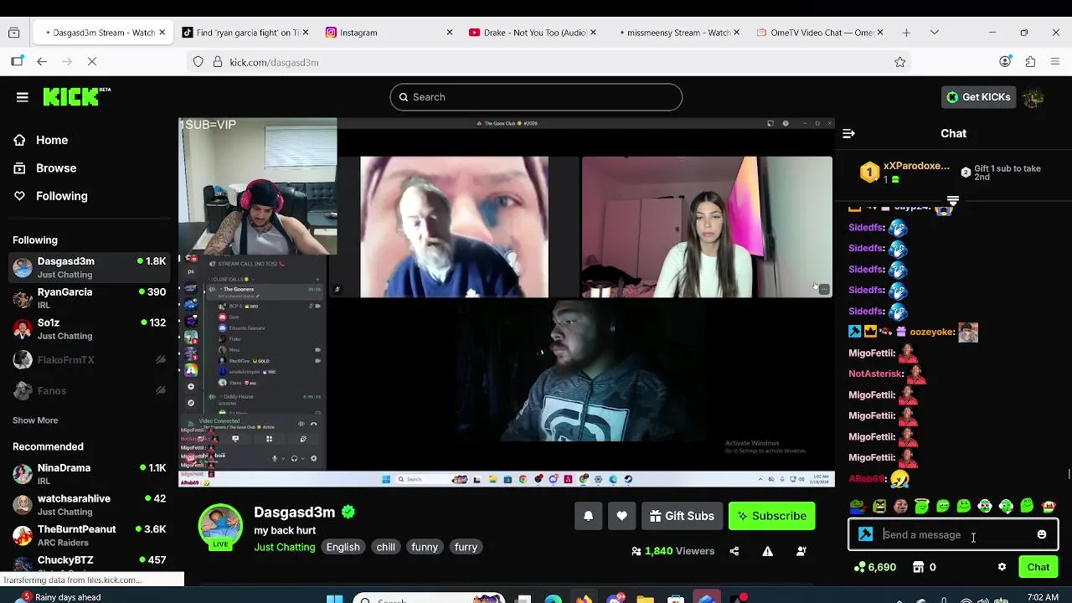Open the channel points shop icon

click(919, 567)
